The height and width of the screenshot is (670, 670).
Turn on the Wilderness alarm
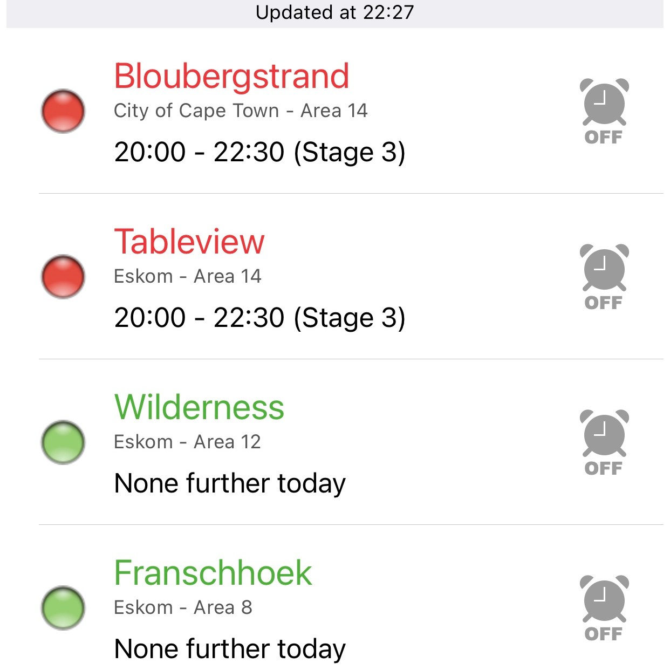tap(604, 441)
